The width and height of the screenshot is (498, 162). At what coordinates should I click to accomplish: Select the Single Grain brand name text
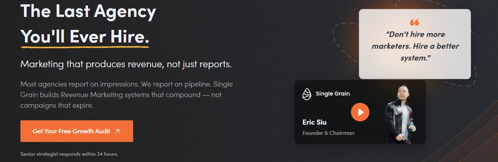pyautogui.click(x=332, y=94)
